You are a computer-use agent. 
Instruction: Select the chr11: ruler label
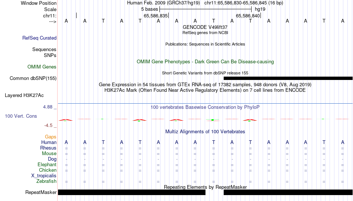(49, 16)
